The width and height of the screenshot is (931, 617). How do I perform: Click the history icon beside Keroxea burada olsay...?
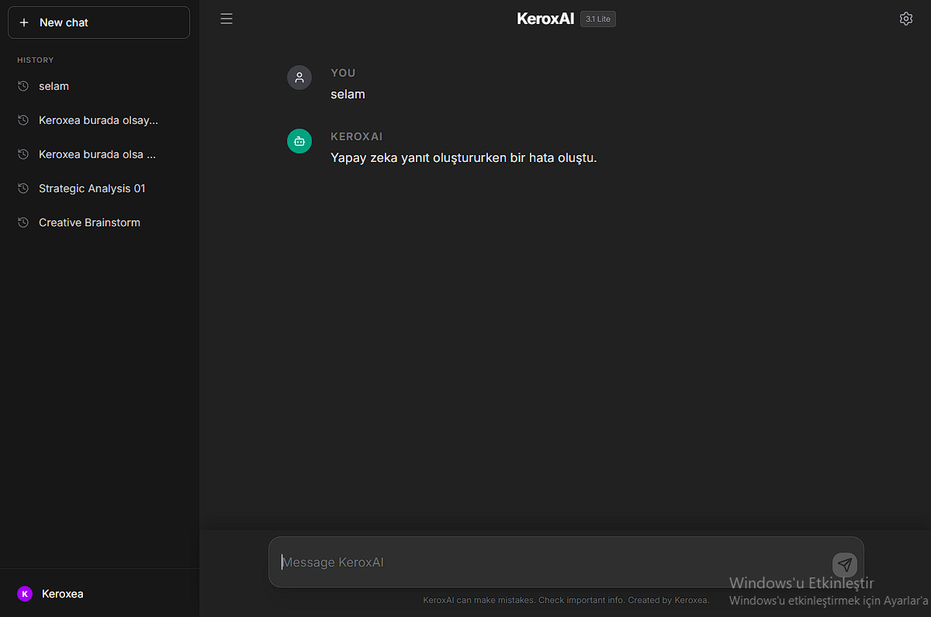click(x=23, y=120)
